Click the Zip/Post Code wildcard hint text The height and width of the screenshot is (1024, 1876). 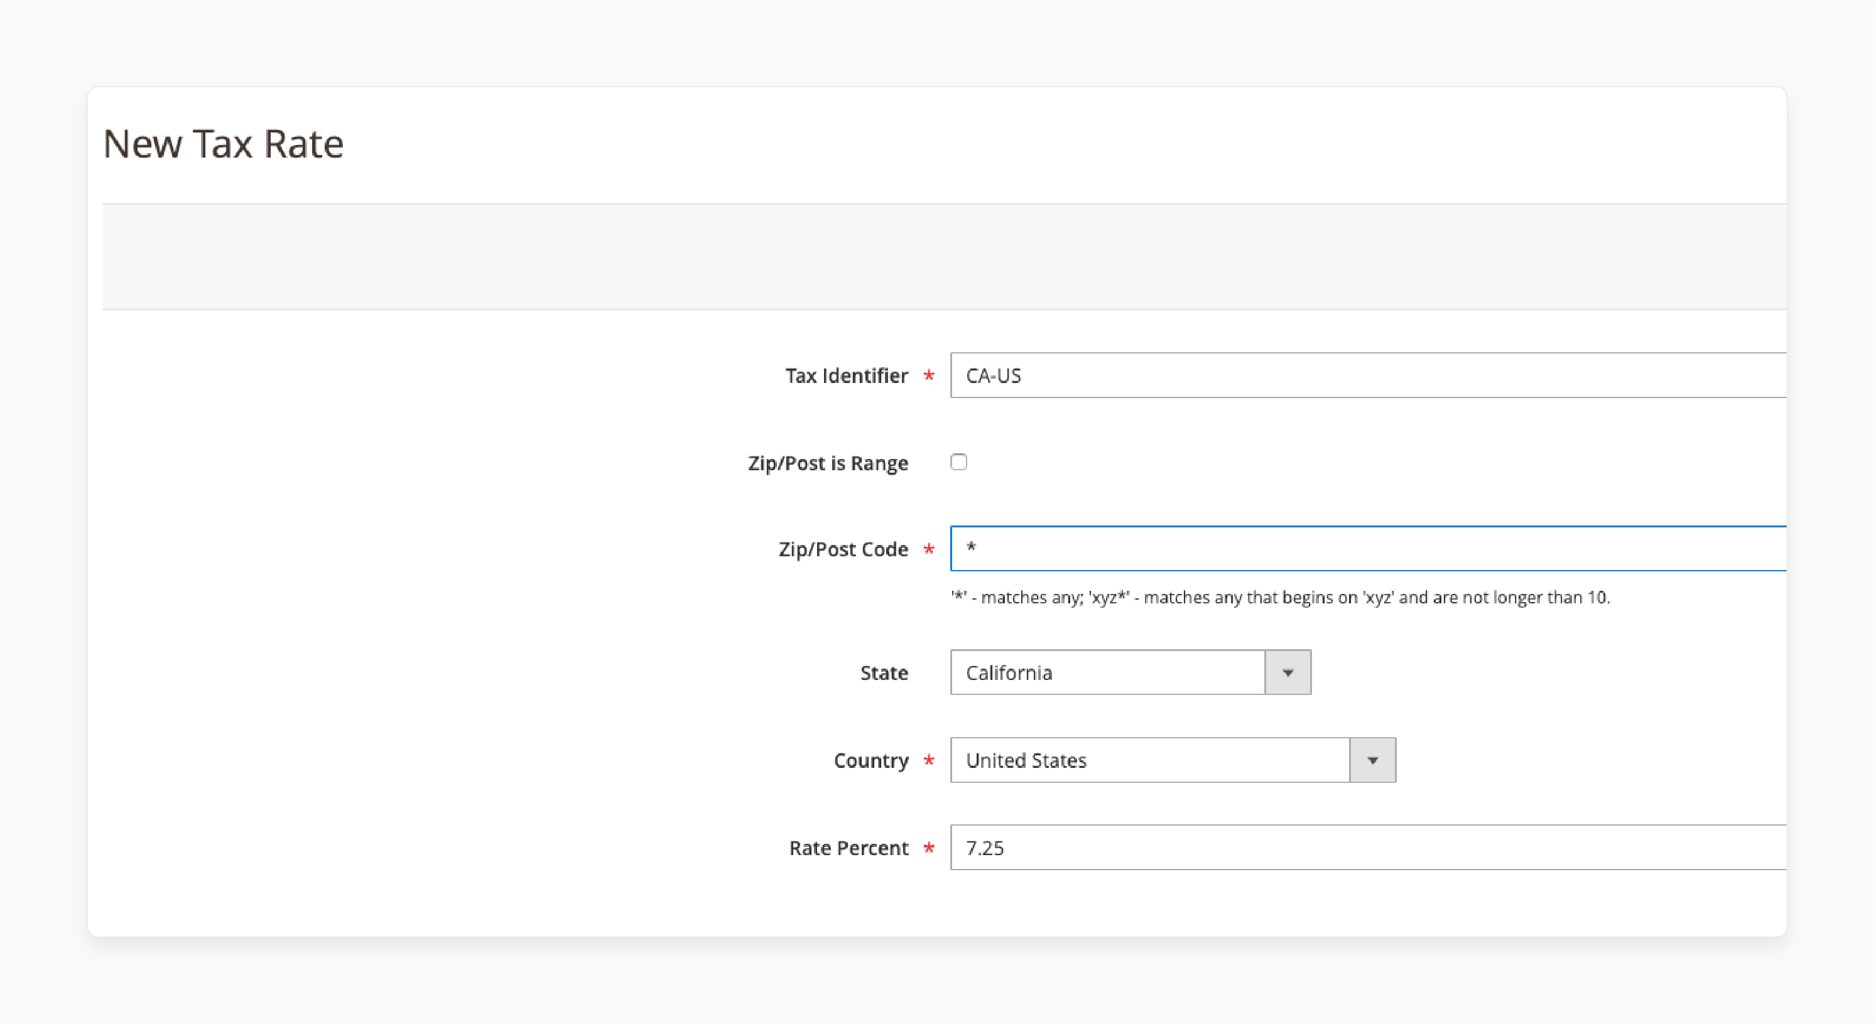coord(1280,598)
